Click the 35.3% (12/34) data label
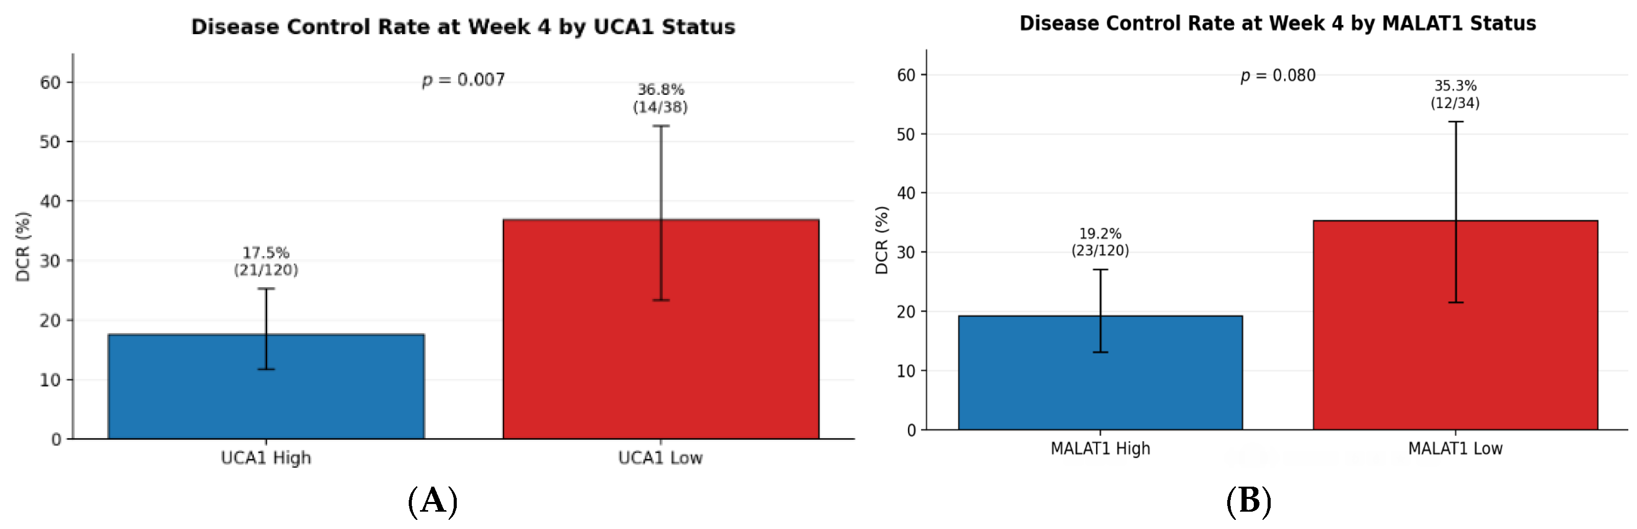 (x=1455, y=94)
